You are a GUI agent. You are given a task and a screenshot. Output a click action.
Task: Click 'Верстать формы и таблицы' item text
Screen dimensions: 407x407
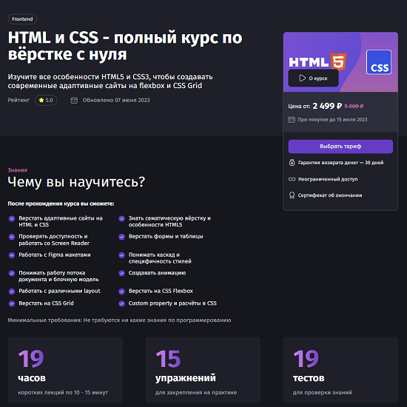pos(166,237)
